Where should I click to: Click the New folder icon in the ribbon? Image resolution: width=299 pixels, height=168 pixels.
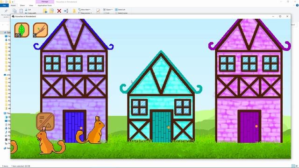[x=74, y=11]
